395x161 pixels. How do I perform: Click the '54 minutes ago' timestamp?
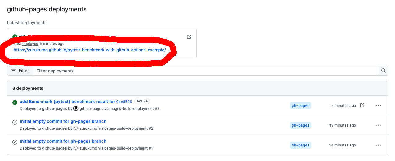coord(342,145)
